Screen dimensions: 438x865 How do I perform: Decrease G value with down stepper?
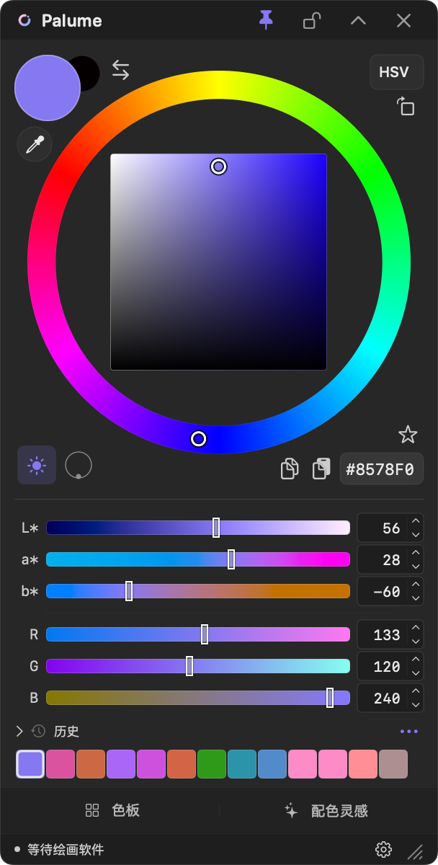click(416, 673)
